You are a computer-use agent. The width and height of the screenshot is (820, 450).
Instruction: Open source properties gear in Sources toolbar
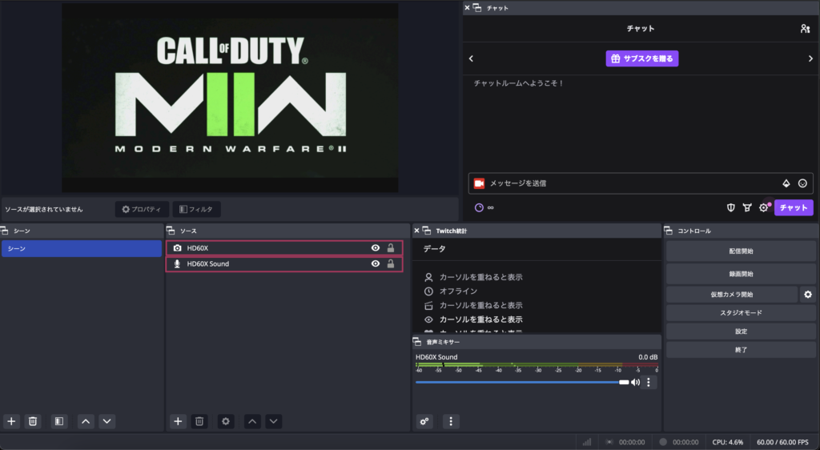226,421
